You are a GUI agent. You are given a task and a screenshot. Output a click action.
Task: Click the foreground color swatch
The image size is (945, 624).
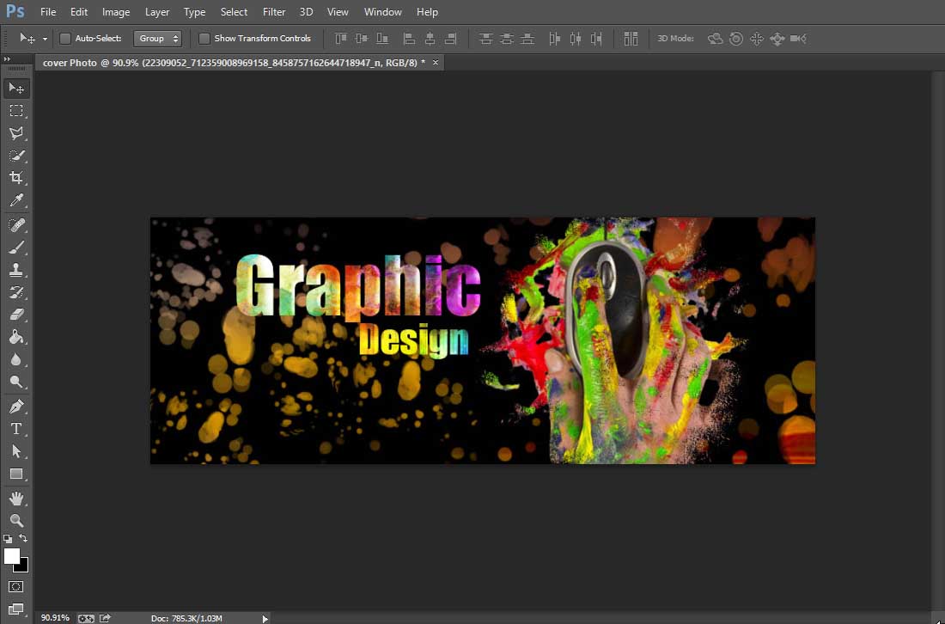point(12,556)
